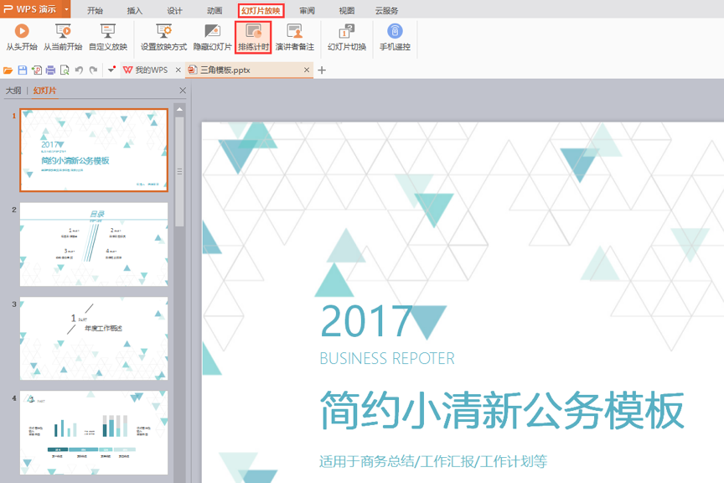Open print preview

tap(65, 70)
